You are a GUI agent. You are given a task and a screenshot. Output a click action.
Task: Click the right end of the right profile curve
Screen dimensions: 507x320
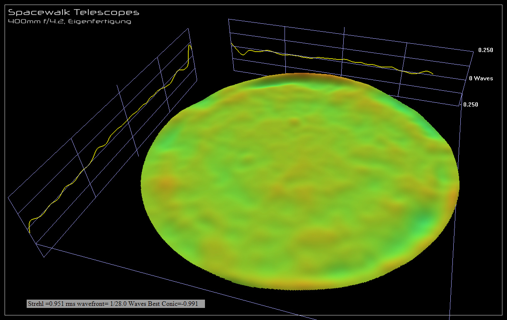(x=432, y=74)
